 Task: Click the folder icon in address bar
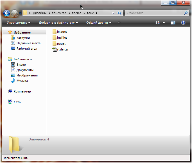click(25, 13)
